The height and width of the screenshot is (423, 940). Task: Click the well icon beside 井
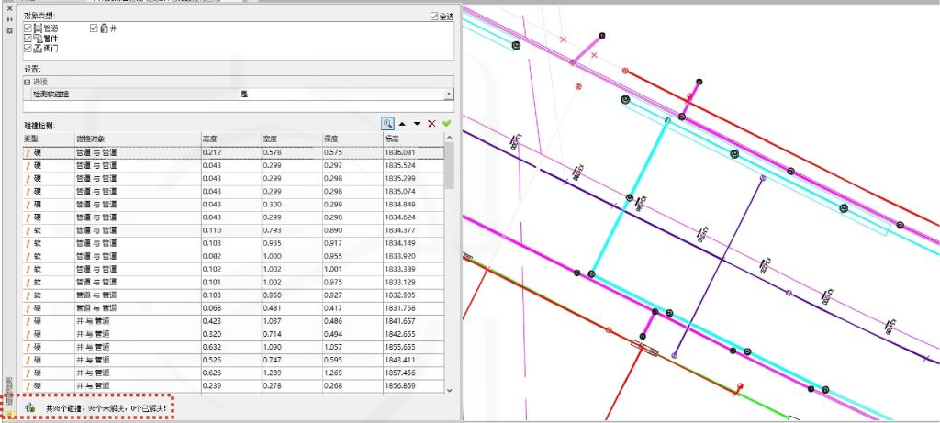[104, 28]
